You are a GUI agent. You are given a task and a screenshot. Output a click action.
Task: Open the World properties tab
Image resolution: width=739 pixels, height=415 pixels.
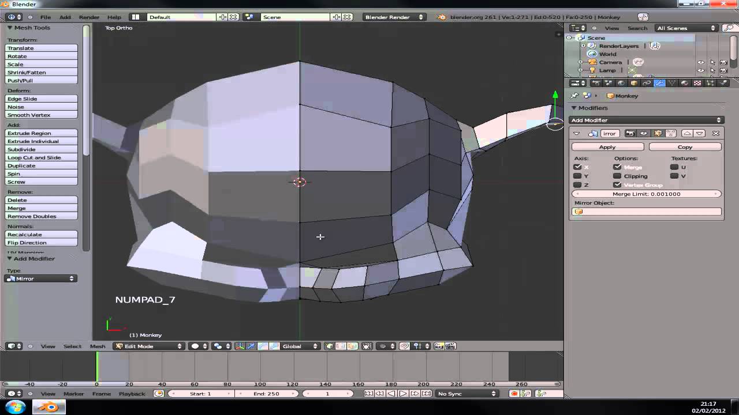tap(621, 83)
